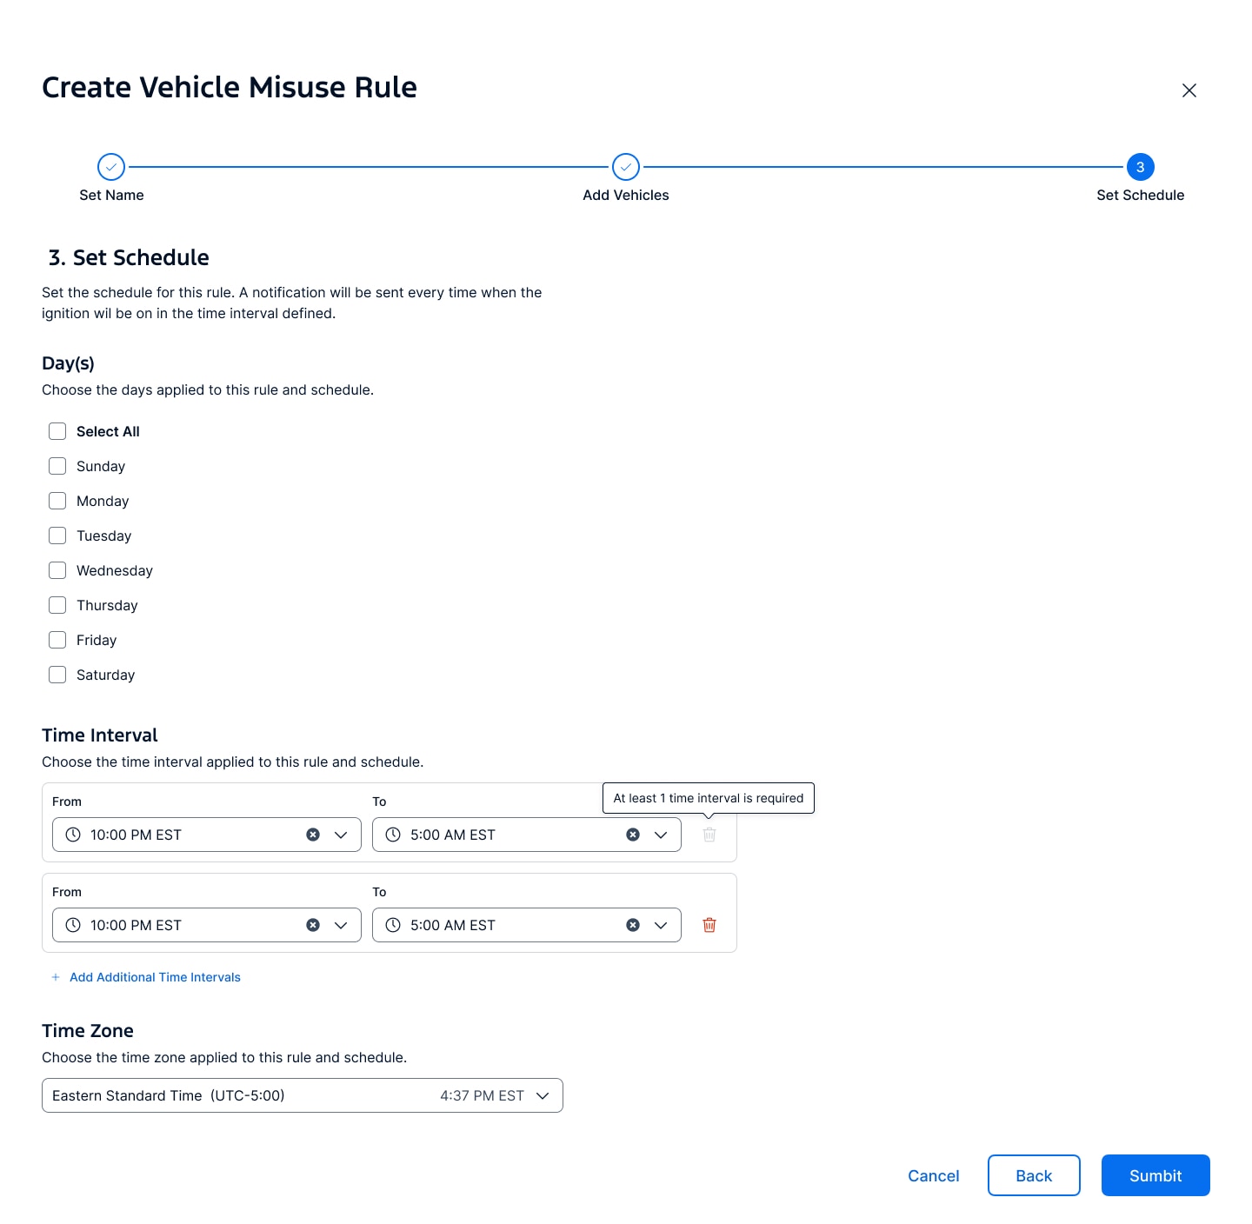Screen dimensions: 1252x1224
Task: Clear the second From time value
Action: click(313, 925)
